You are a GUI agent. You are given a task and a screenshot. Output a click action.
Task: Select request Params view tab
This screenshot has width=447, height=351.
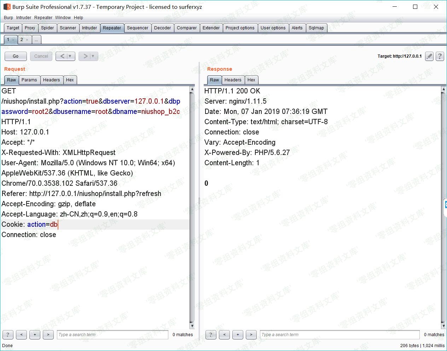click(x=29, y=80)
